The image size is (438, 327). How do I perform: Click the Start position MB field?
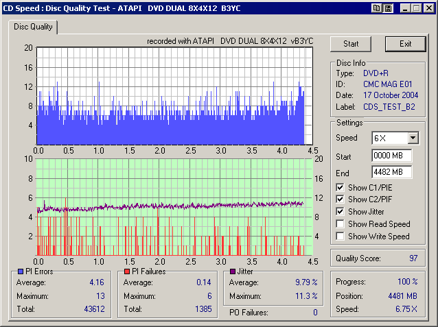[x=391, y=155]
